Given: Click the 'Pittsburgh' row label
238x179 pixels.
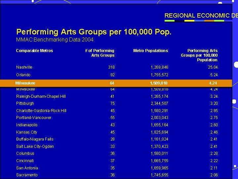Looking at the screenshot, I should [25, 103].
